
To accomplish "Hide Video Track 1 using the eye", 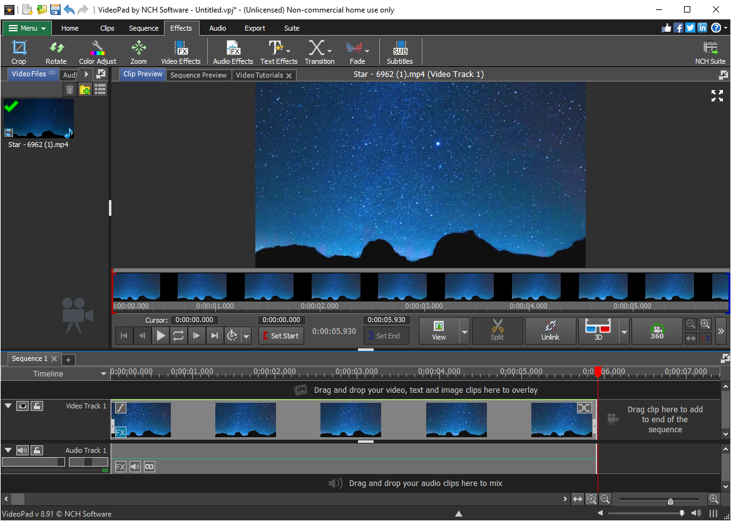I will [23, 406].
